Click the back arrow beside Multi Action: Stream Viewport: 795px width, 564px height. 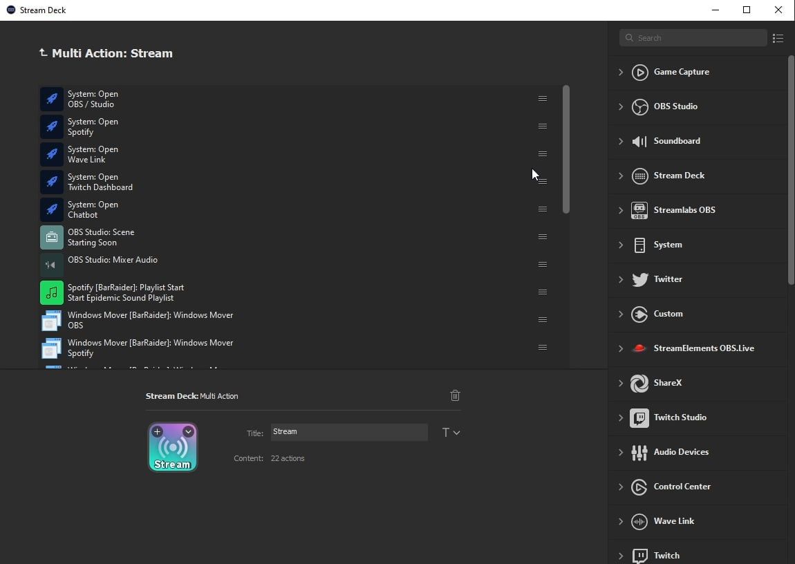[43, 53]
